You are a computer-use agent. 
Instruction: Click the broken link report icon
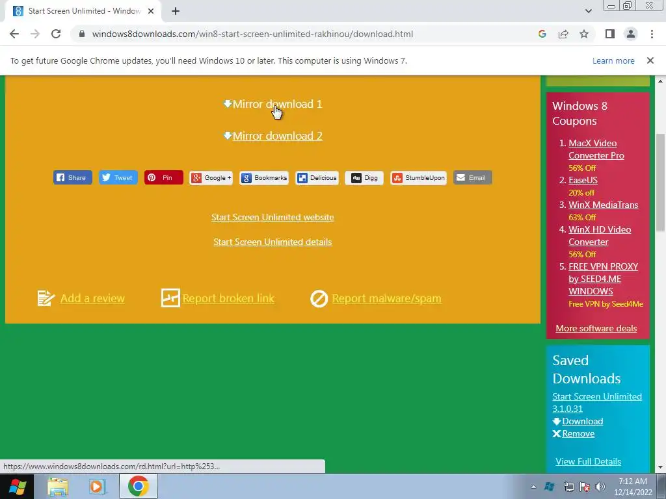point(170,298)
